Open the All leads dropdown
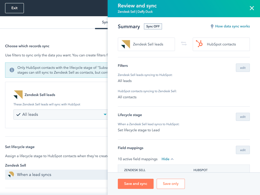260x195 pixels. pos(105,115)
